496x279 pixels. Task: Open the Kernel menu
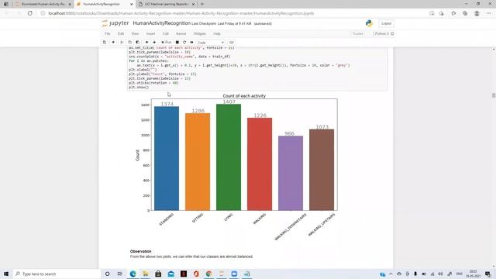(181, 33)
